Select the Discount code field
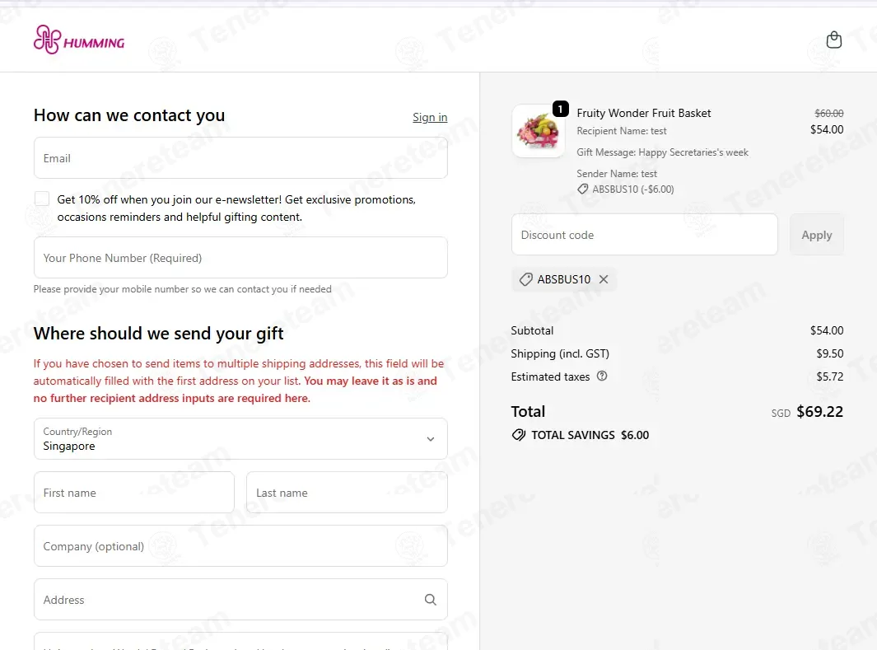Screen dimensions: 877x650 tap(644, 235)
